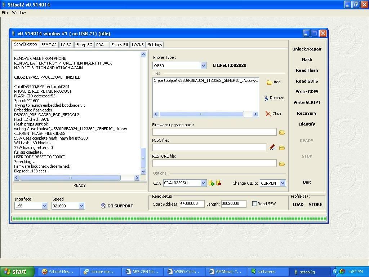The image size is (369, 277).
Task: Open softwares taskbar item
Action: coord(267,272)
